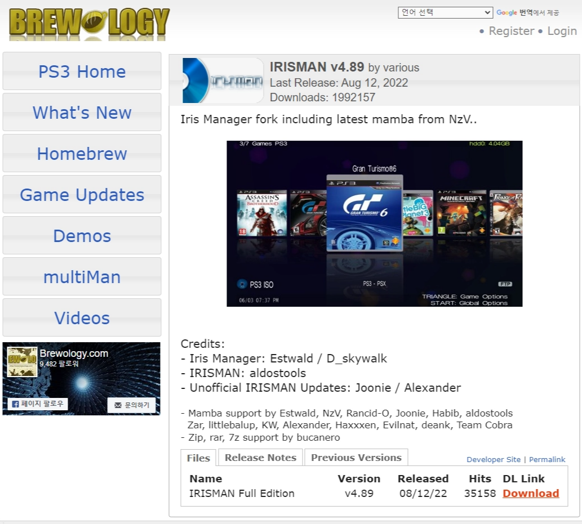Click the Login link
Screen dimensions: 582x524
click(x=562, y=31)
